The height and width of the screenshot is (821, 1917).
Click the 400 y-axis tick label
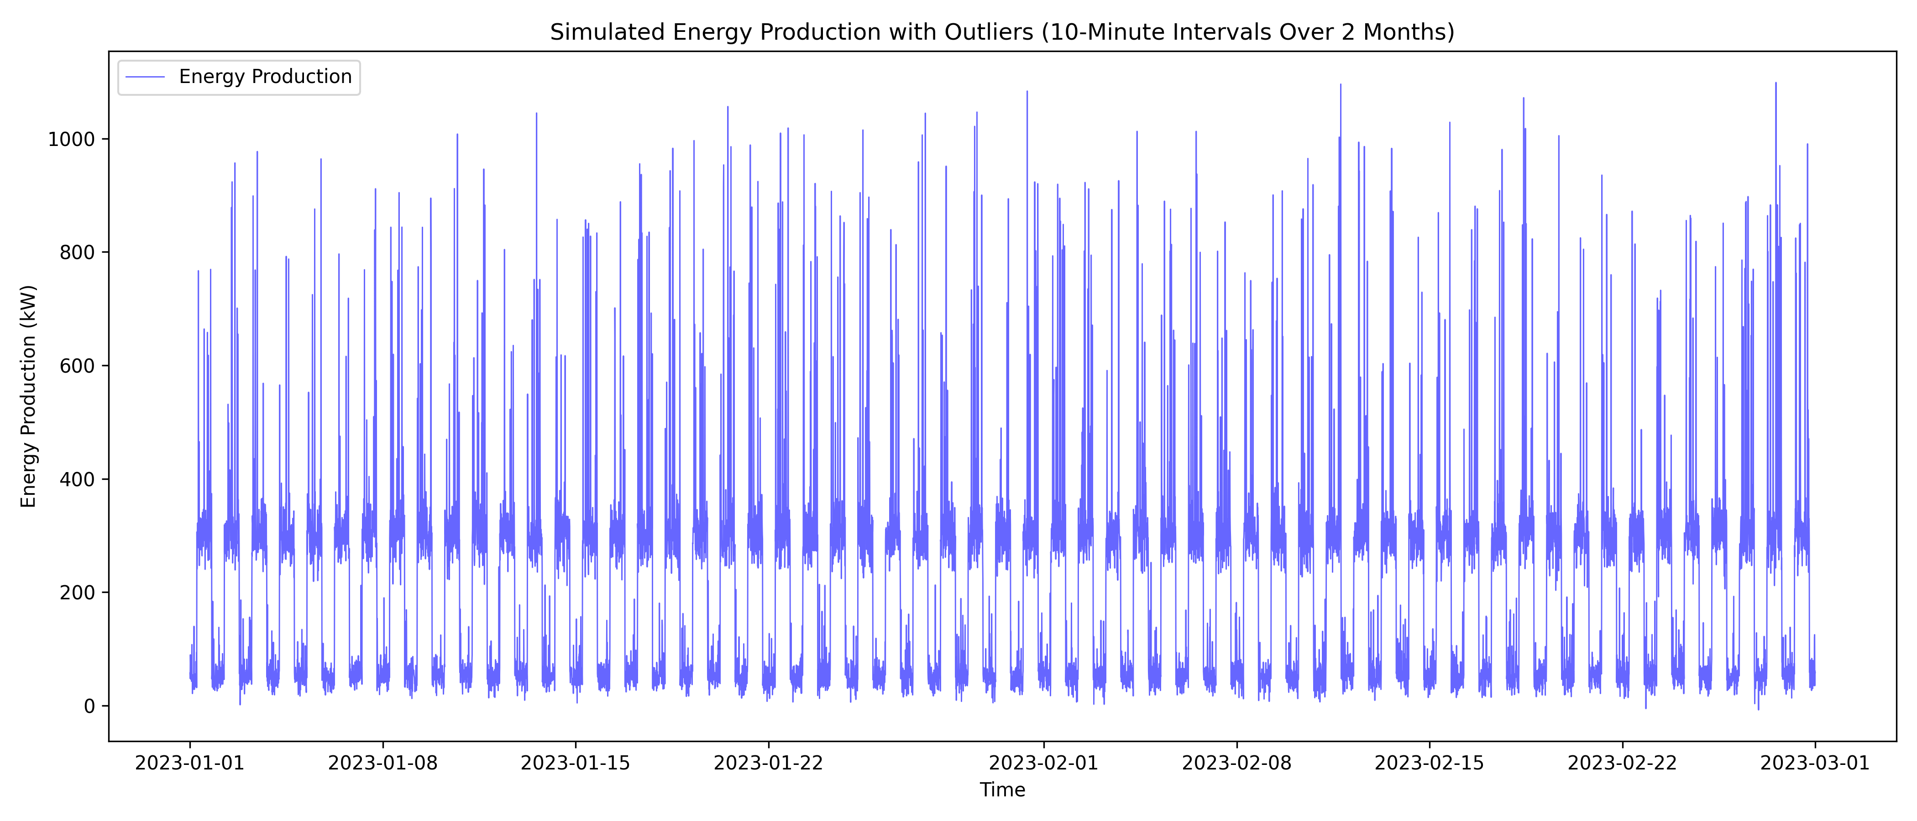(x=78, y=480)
